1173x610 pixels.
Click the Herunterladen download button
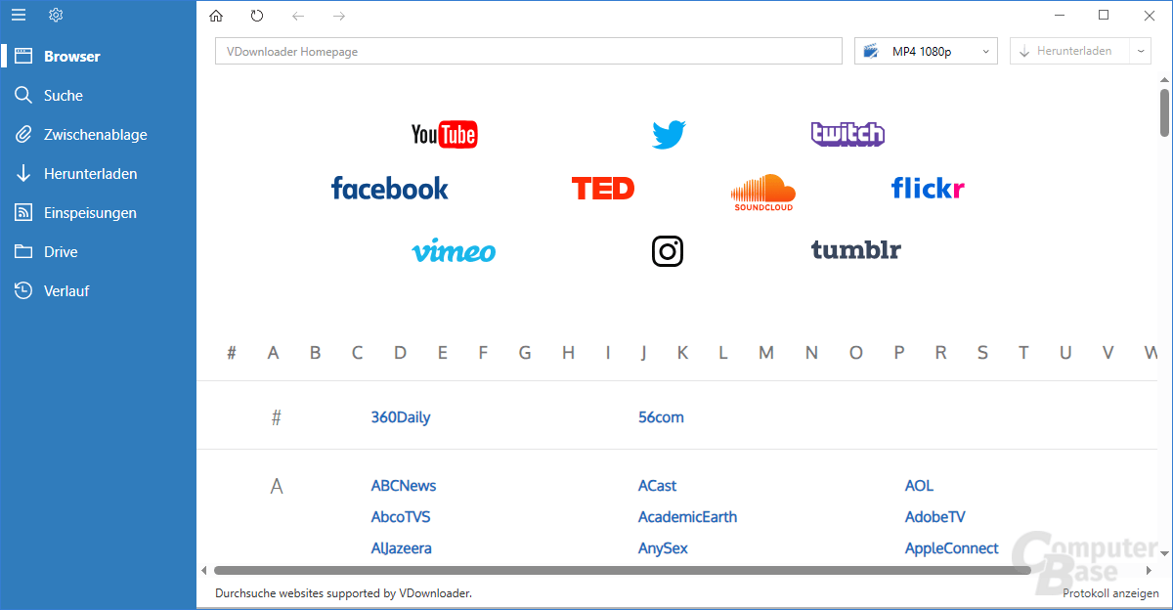pos(1069,51)
